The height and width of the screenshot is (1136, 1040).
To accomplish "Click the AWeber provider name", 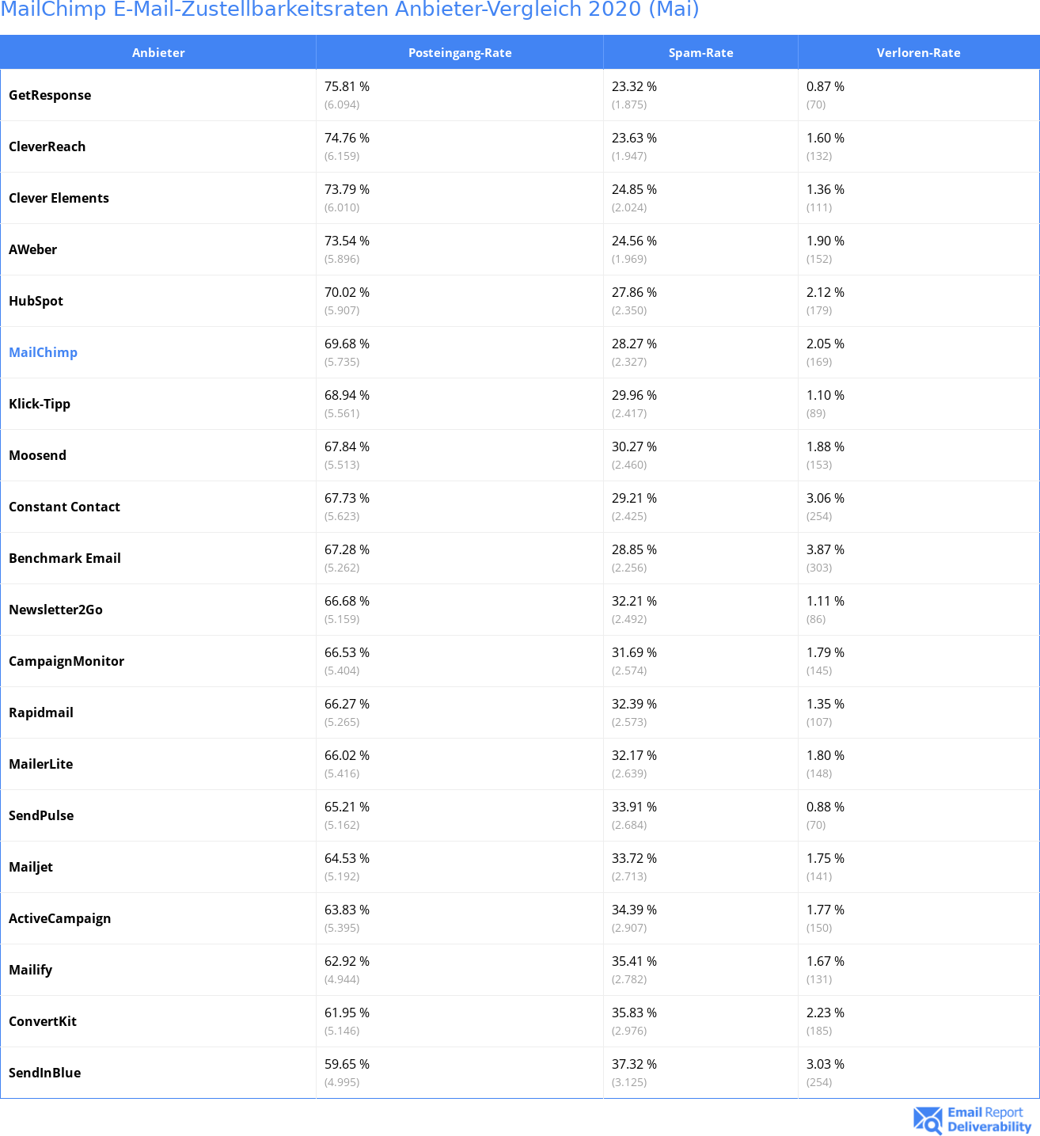I will pos(32,249).
